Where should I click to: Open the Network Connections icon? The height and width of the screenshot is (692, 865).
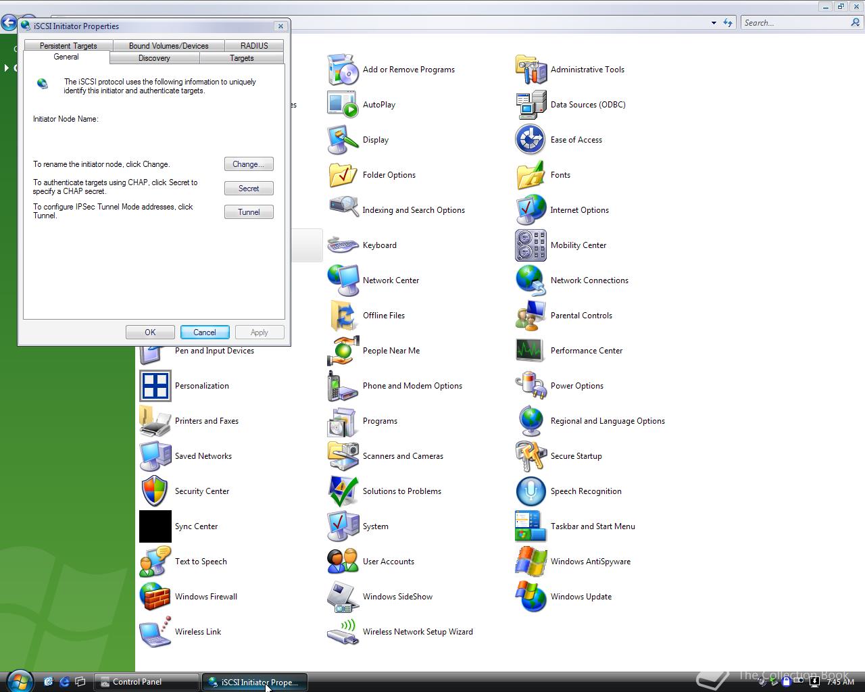pyautogui.click(x=531, y=280)
